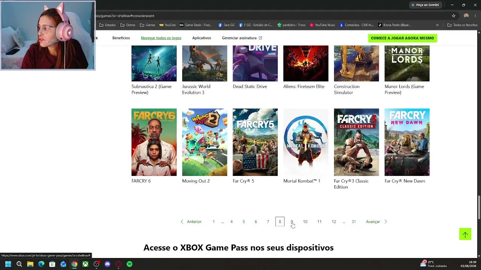The height and width of the screenshot is (270, 481).
Task: Open Opera GX from the taskbar
Action: click(x=118, y=264)
